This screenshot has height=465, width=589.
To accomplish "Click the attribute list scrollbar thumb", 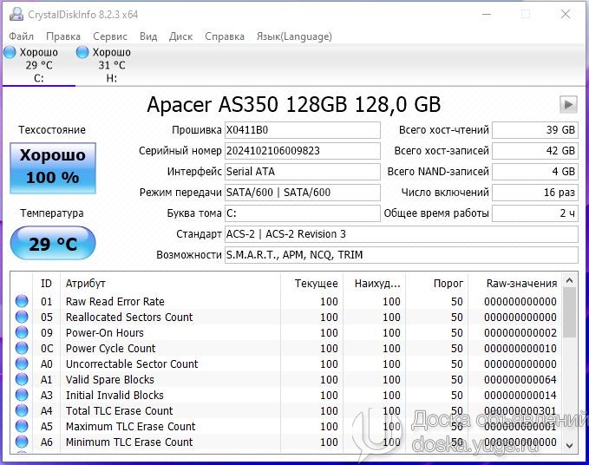I will coord(569,312).
